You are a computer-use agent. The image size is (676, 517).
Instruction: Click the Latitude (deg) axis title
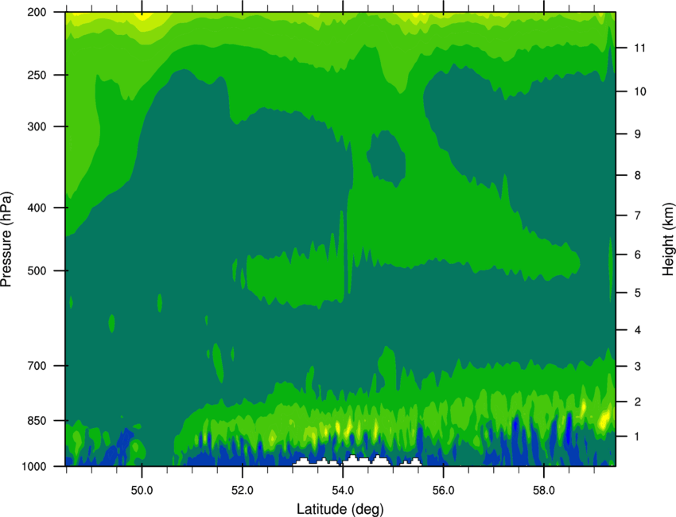(340, 509)
